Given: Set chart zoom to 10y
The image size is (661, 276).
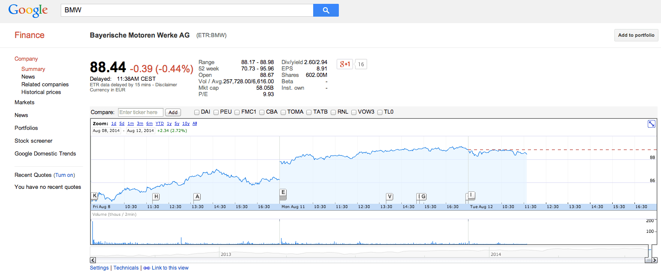Looking at the screenshot, I should (186, 123).
